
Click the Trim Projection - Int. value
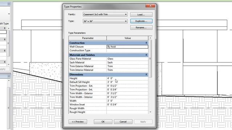click(127, 90)
